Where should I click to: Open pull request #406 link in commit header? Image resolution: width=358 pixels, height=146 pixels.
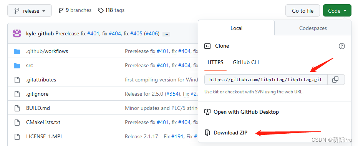click(x=152, y=33)
